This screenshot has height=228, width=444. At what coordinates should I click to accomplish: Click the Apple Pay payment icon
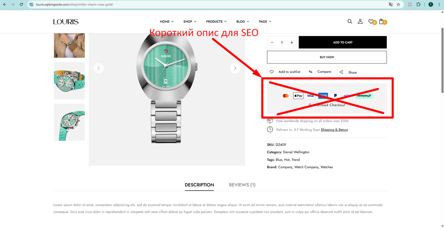click(x=298, y=96)
